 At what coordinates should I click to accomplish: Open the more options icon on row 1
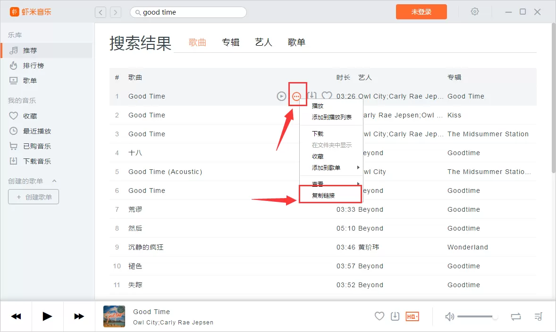coord(297,96)
